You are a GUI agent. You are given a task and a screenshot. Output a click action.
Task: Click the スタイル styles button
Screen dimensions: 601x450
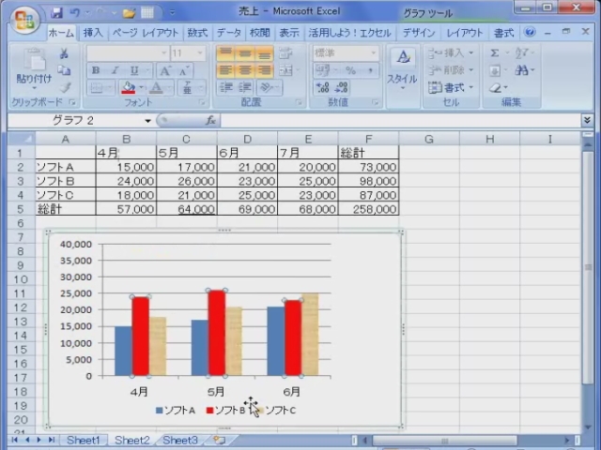pos(402,67)
